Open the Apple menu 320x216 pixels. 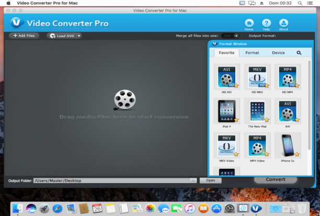coord(8,3)
